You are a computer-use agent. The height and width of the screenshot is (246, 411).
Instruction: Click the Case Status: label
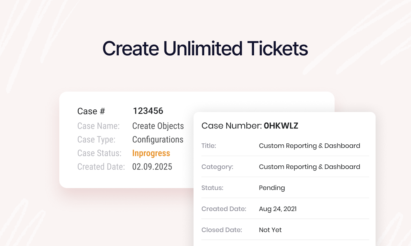pyautogui.click(x=99, y=153)
